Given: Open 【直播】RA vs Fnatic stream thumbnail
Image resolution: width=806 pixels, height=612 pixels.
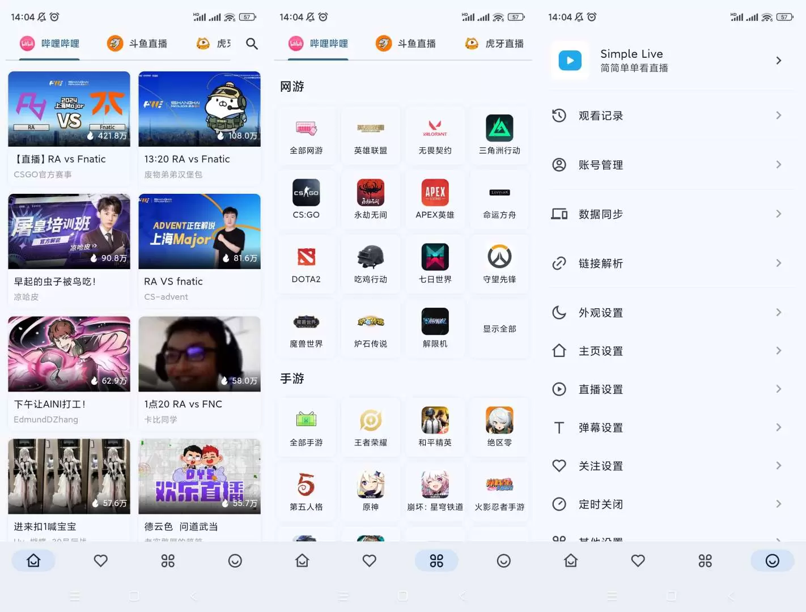Looking at the screenshot, I should pyautogui.click(x=69, y=109).
